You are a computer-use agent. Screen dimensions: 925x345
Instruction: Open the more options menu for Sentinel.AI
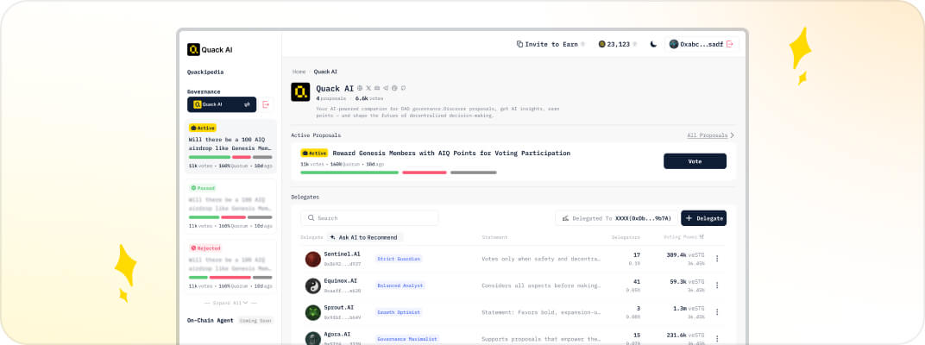[x=716, y=259]
